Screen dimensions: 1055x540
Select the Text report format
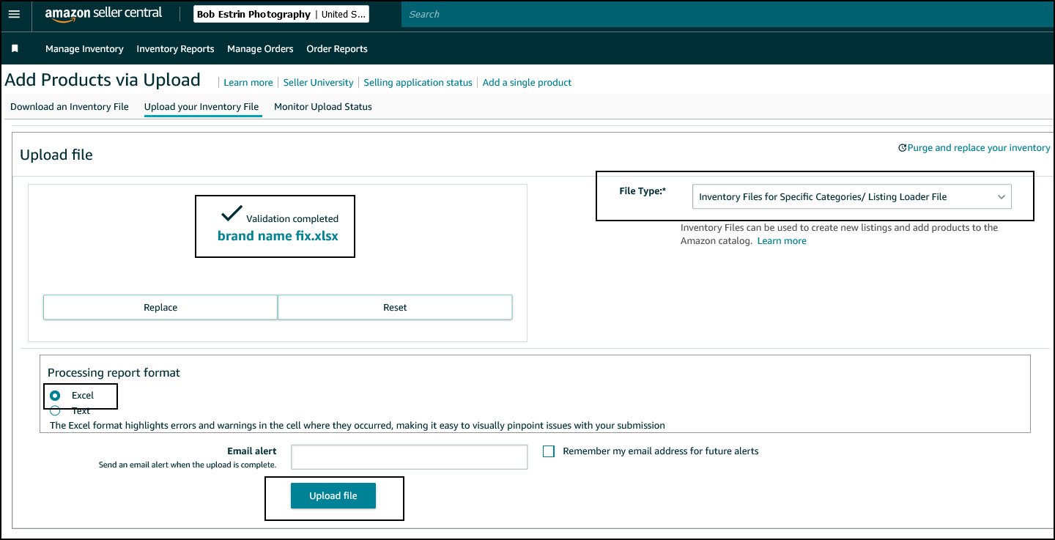tap(55, 411)
